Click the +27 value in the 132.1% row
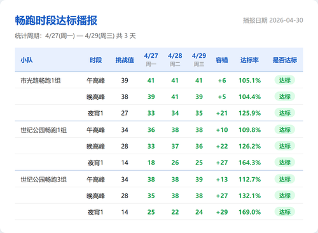The height and width of the screenshot is (233, 318). (222, 196)
